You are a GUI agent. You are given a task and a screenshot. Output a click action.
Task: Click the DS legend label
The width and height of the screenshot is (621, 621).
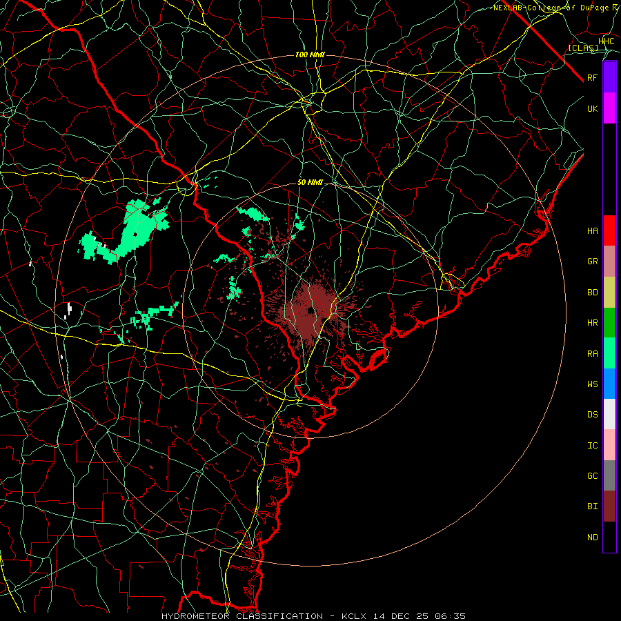[x=593, y=415]
